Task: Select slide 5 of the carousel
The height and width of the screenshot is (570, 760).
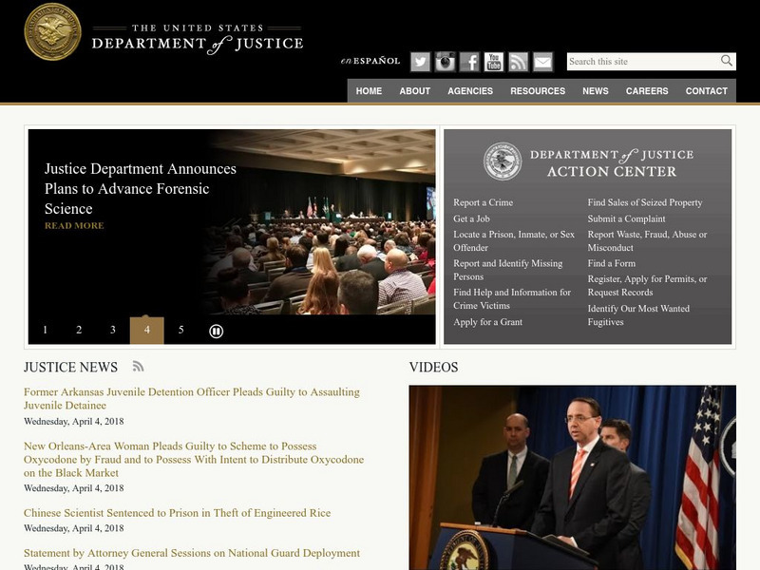Action: (180, 330)
